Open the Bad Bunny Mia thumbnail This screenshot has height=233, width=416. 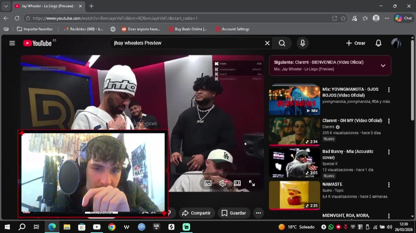[295, 163]
